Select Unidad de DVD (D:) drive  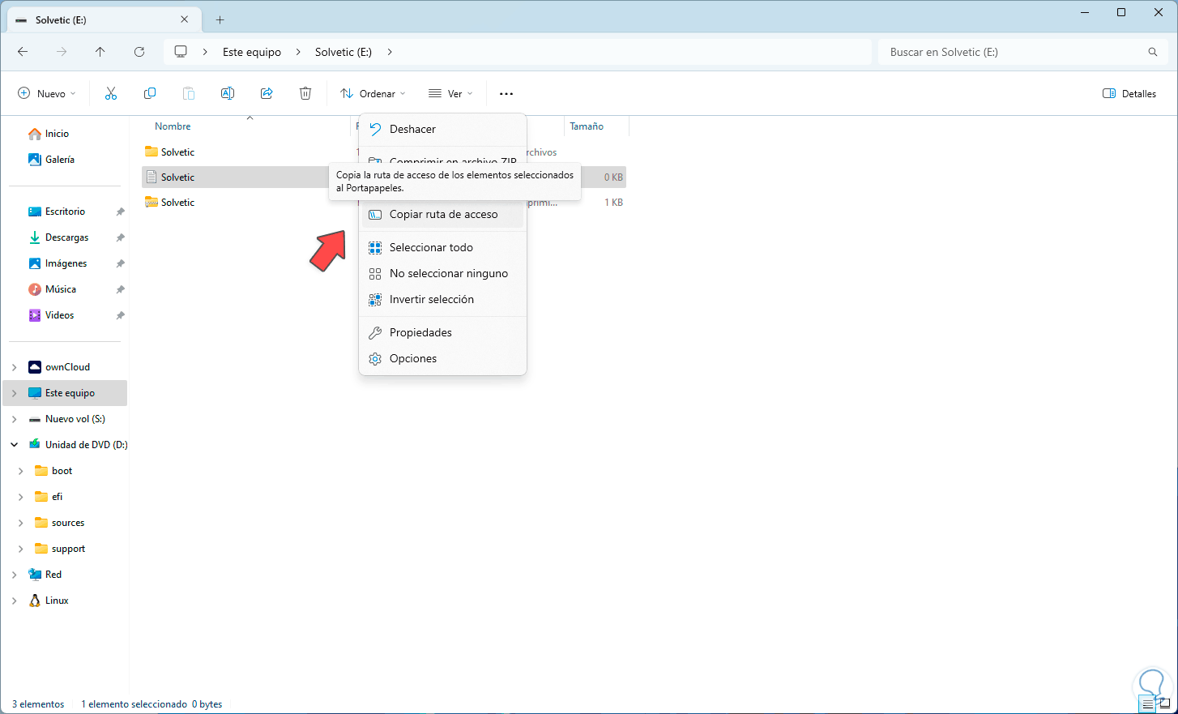[x=86, y=445]
